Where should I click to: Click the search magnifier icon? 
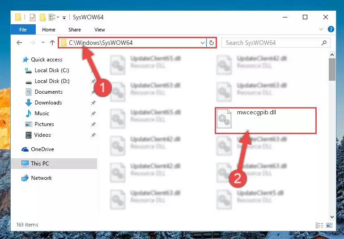pyautogui.click(x=324, y=43)
